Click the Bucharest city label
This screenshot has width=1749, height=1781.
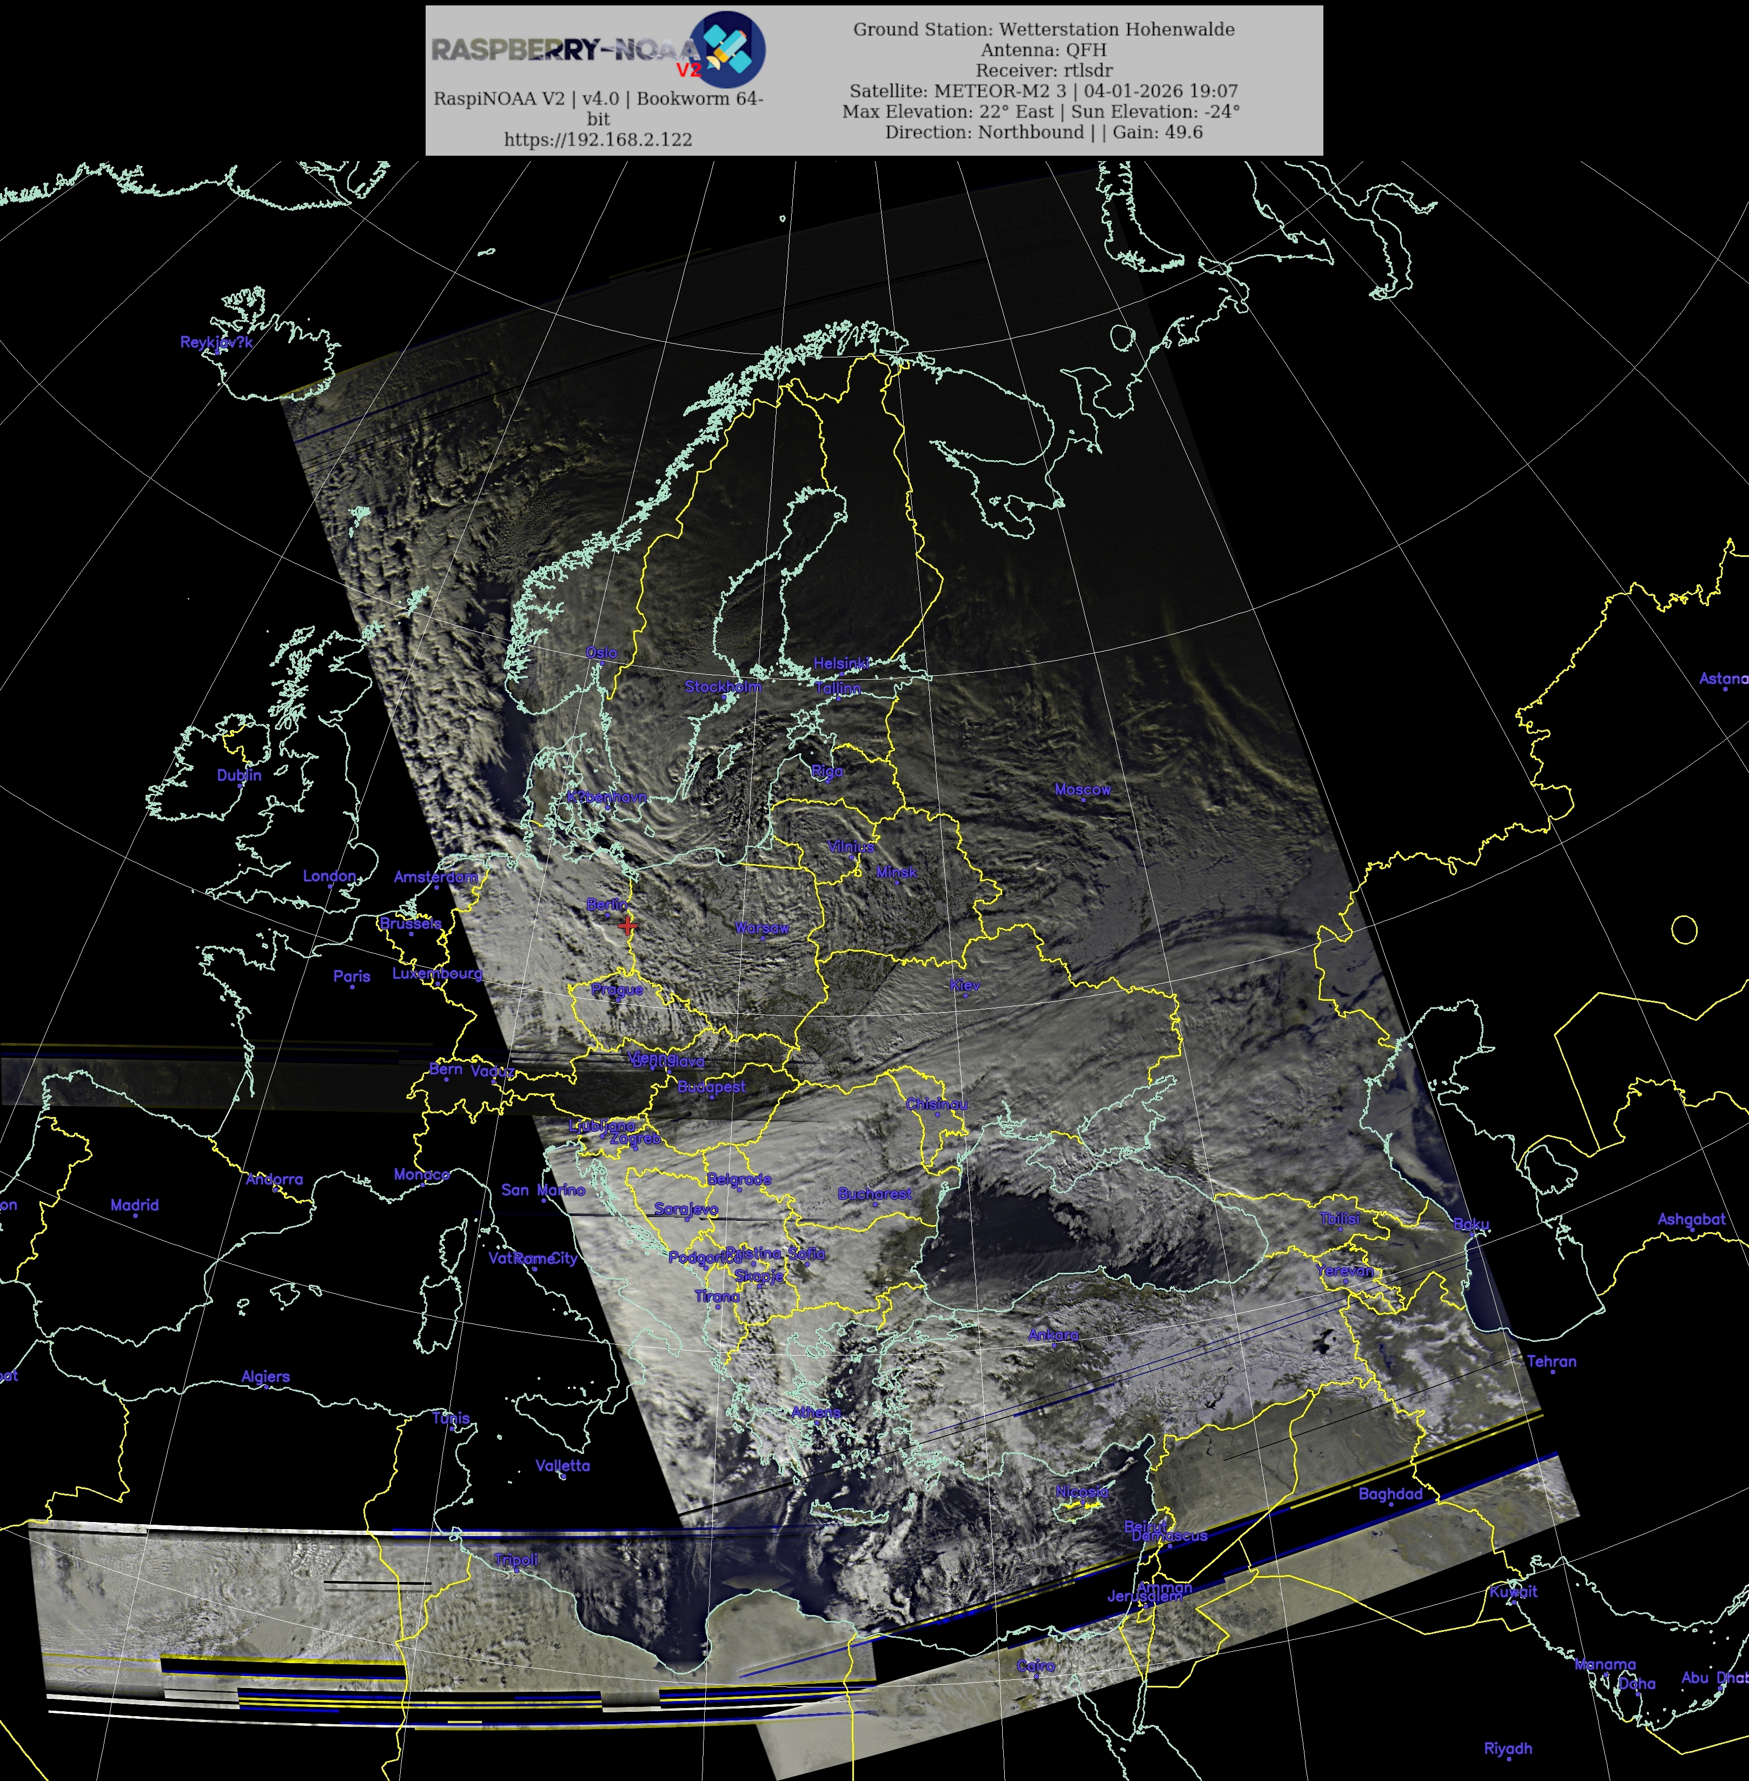(875, 1193)
